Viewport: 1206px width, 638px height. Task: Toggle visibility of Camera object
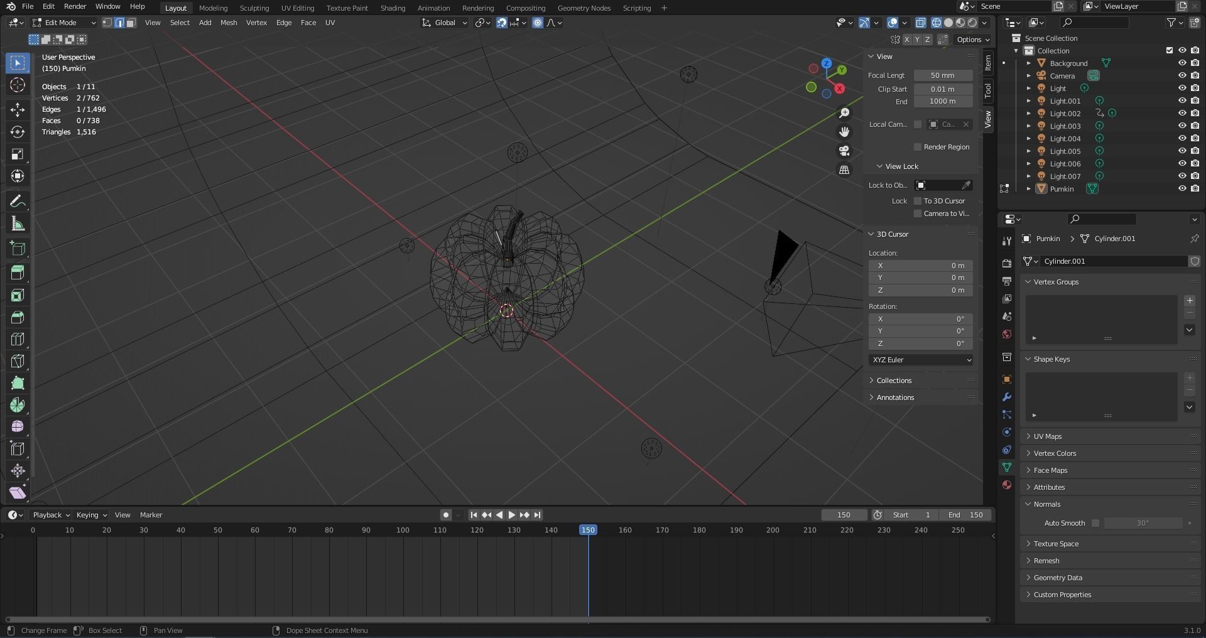pos(1182,76)
